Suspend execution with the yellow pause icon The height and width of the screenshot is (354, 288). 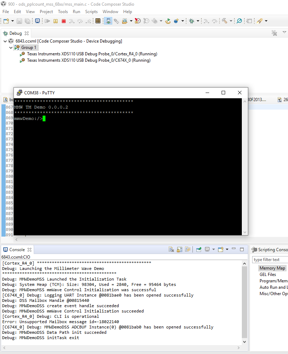[x=55, y=21]
